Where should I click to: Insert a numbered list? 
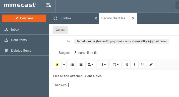pos(81,65)
